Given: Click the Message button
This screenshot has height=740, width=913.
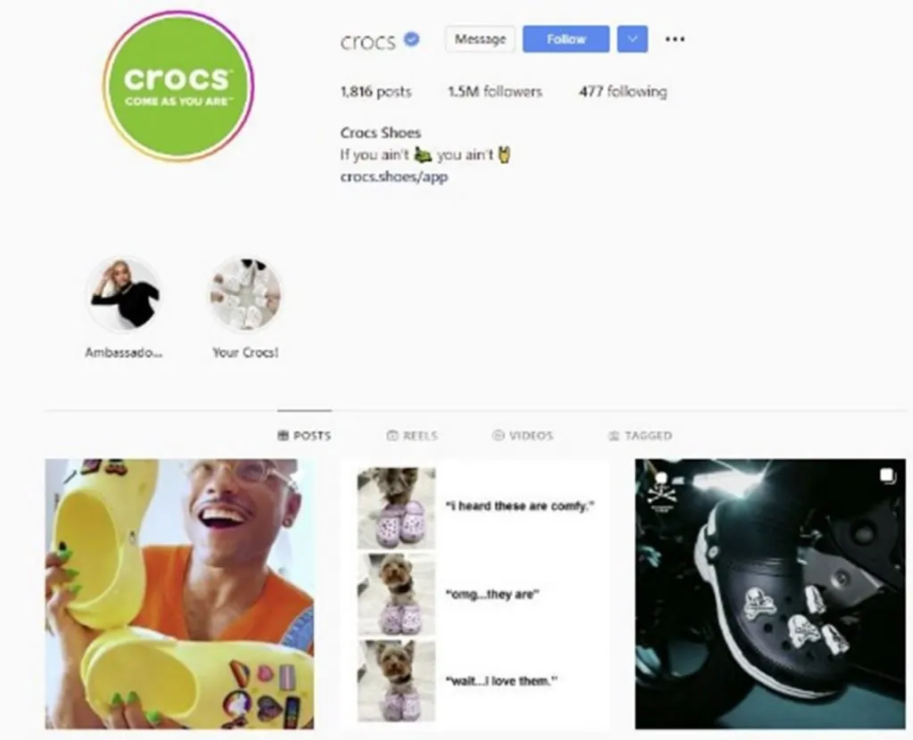Looking at the screenshot, I should (x=481, y=39).
